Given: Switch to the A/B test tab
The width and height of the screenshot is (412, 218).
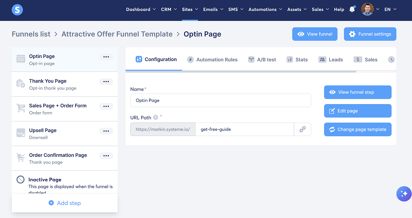Looking at the screenshot, I should pyautogui.click(x=262, y=59).
